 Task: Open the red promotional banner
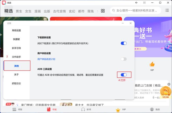(86, 19)
